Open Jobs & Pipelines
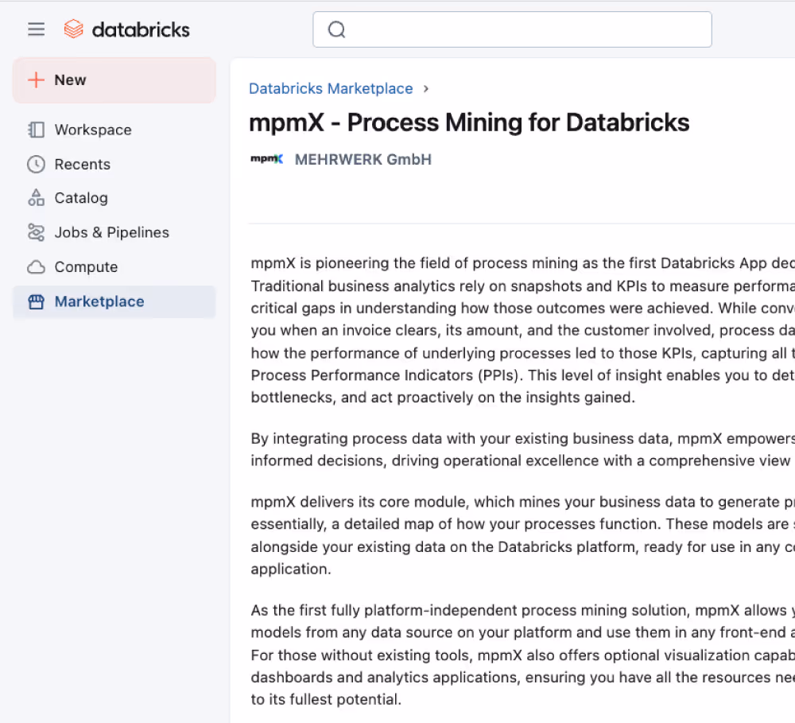795x723 pixels. (x=114, y=232)
